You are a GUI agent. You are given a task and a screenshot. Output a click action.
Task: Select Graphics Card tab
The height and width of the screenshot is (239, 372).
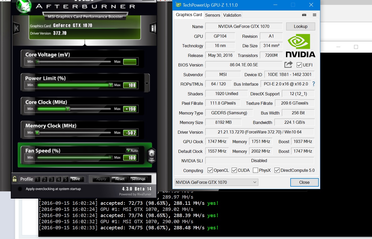click(x=189, y=15)
